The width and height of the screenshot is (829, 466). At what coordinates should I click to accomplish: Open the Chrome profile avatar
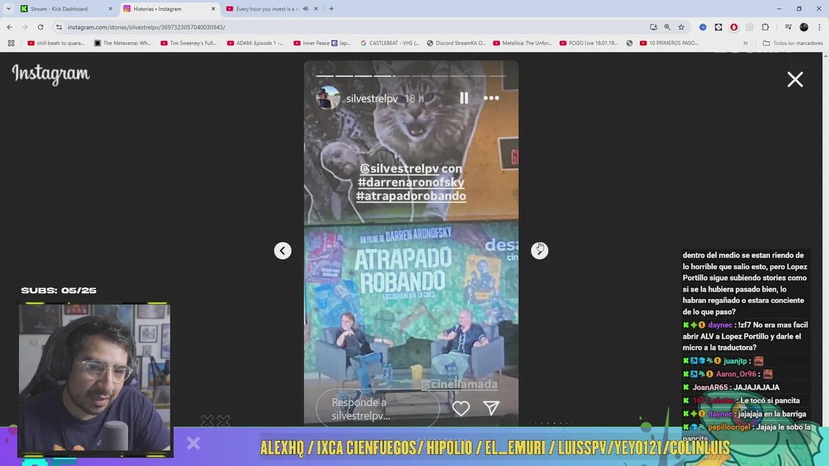click(804, 27)
